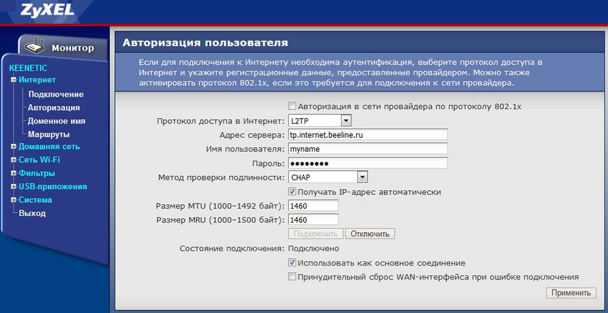
Task: Collapse the Интернет tree section
Action: click(x=14, y=80)
